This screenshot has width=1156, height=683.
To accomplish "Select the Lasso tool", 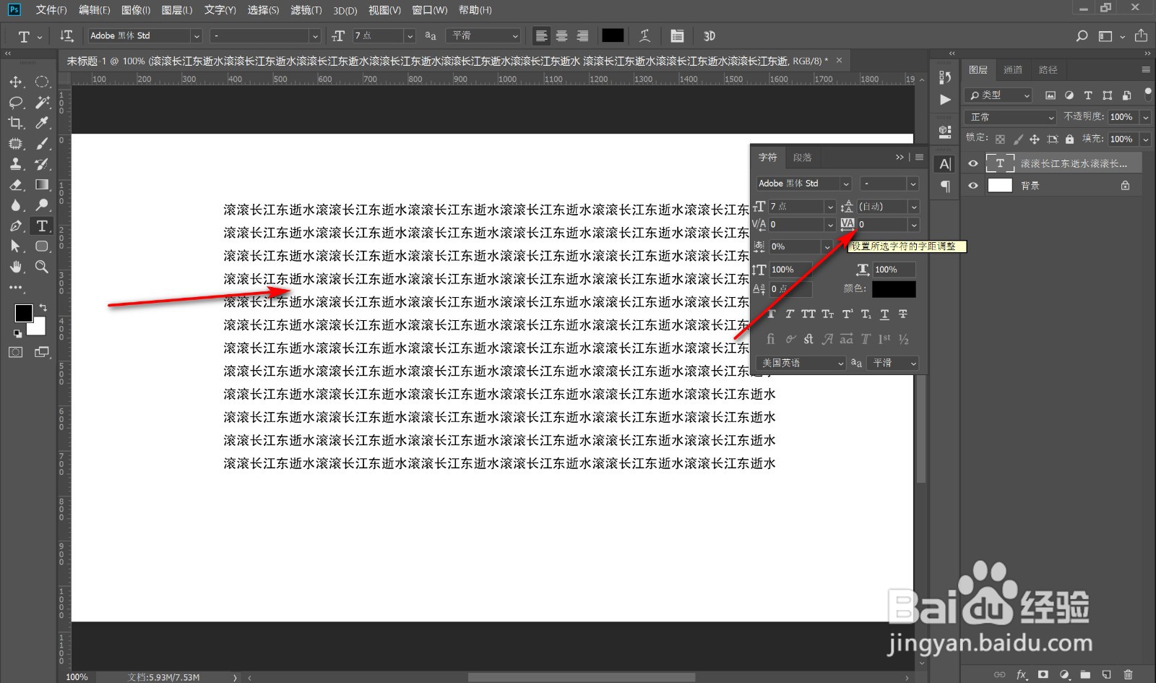I will [x=16, y=102].
